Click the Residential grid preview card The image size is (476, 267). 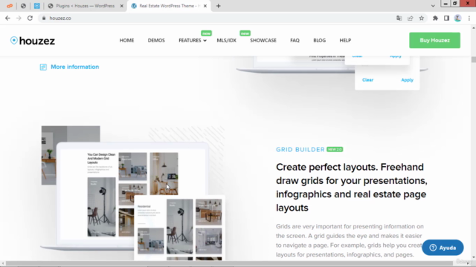click(179, 228)
